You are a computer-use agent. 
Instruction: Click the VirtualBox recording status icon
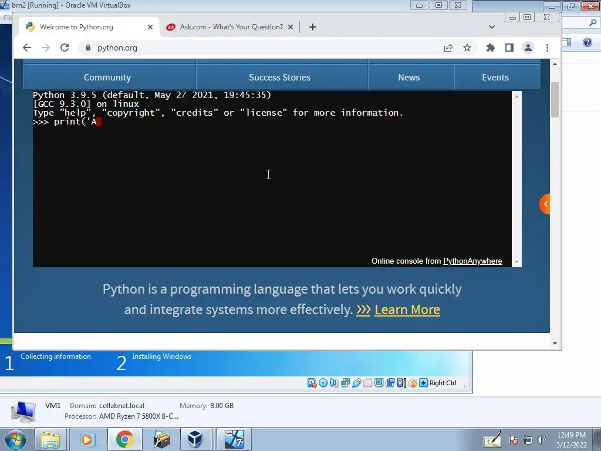[x=390, y=383]
